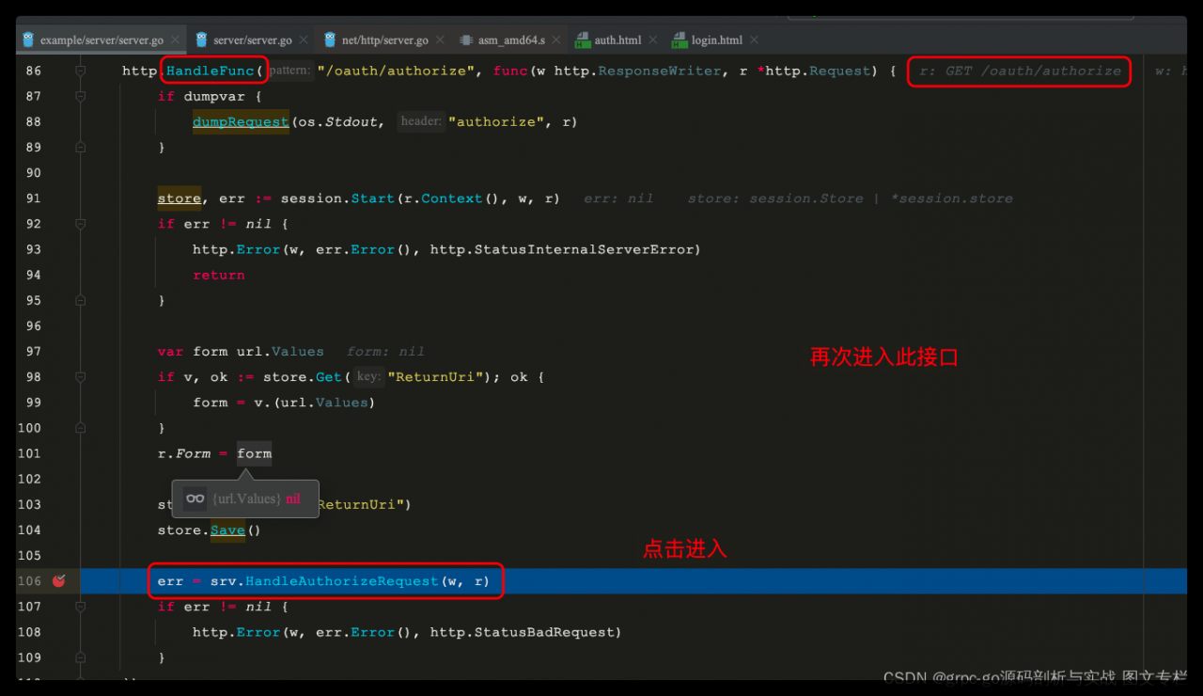Click the "/oauth/authorize" string literal
The height and width of the screenshot is (696, 1203).
click(x=395, y=71)
